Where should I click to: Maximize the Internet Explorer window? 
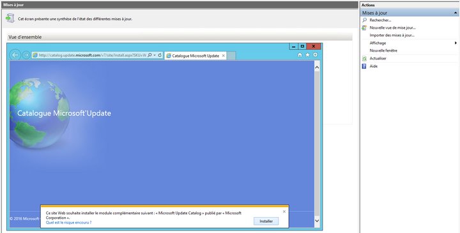(x=302, y=47)
